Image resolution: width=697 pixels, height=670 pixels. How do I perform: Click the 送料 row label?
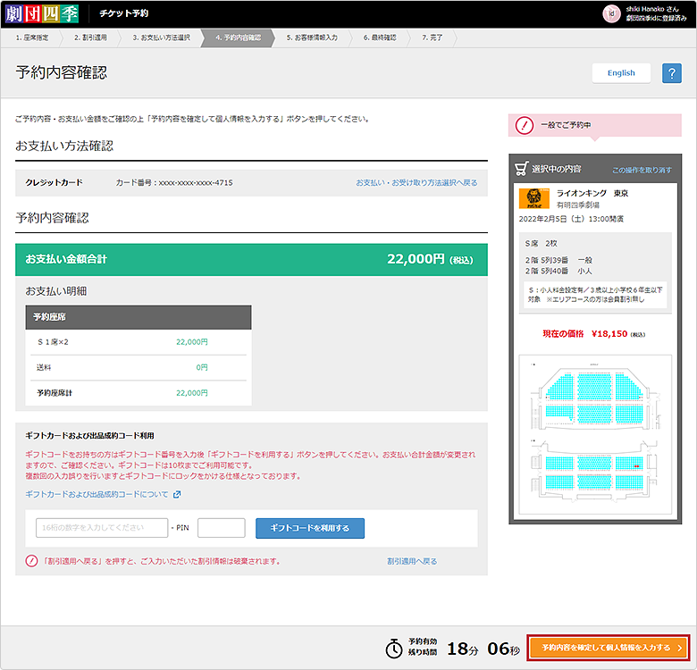point(44,367)
